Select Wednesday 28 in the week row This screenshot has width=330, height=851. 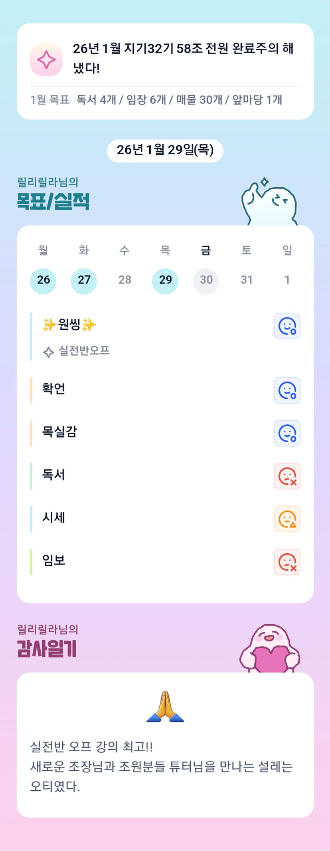click(124, 280)
